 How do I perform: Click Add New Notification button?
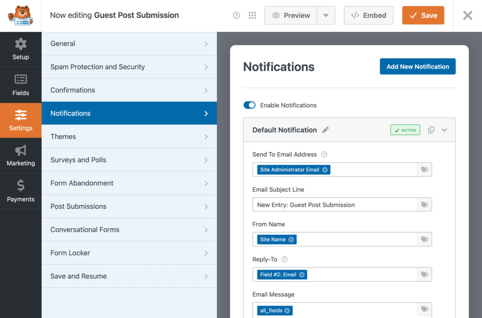418,66
